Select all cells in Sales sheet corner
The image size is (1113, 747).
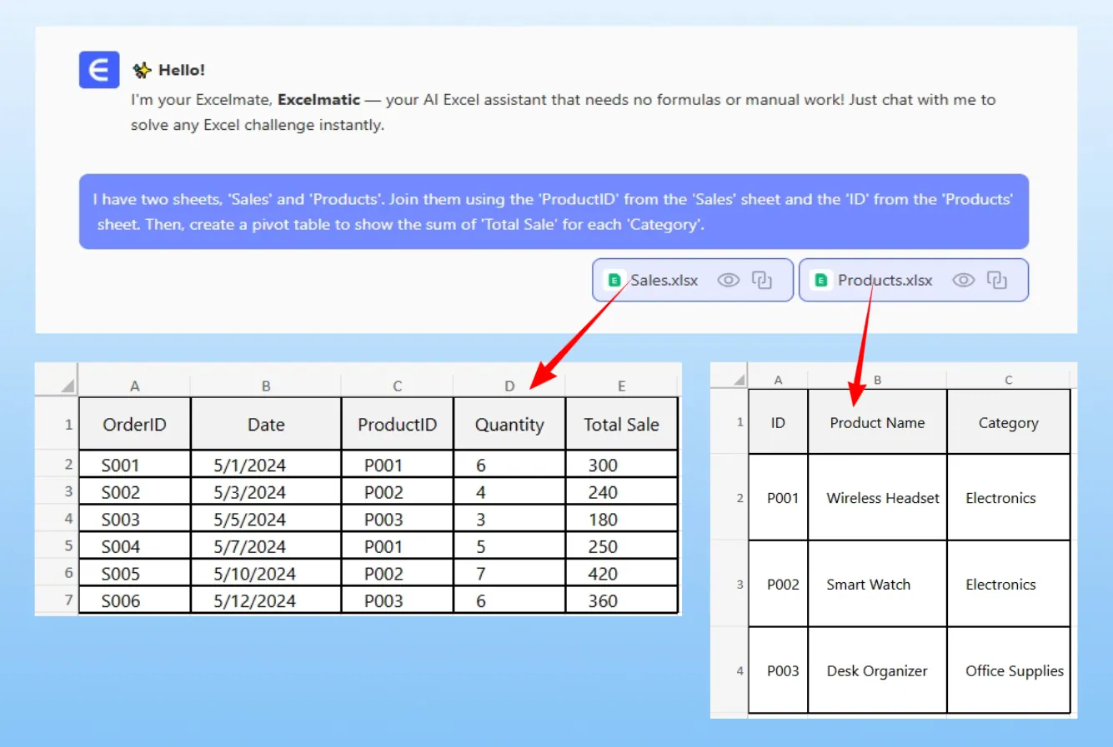[x=68, y=386]
